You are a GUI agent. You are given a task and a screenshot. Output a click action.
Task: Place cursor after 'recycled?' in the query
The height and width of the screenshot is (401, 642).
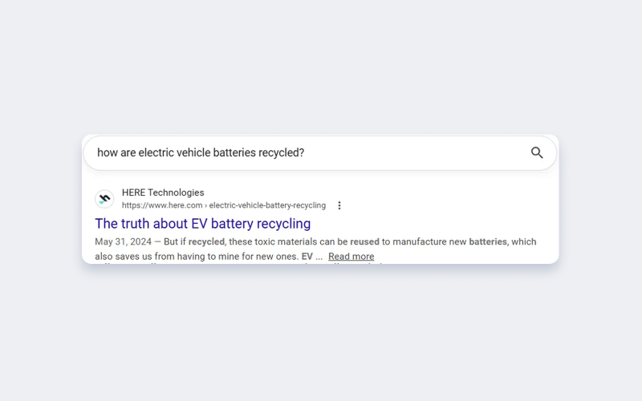coord(305,152)
